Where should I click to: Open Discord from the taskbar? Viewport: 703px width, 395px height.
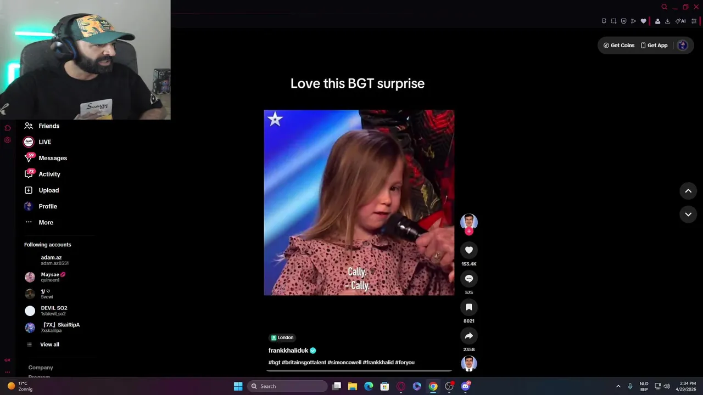466,386
